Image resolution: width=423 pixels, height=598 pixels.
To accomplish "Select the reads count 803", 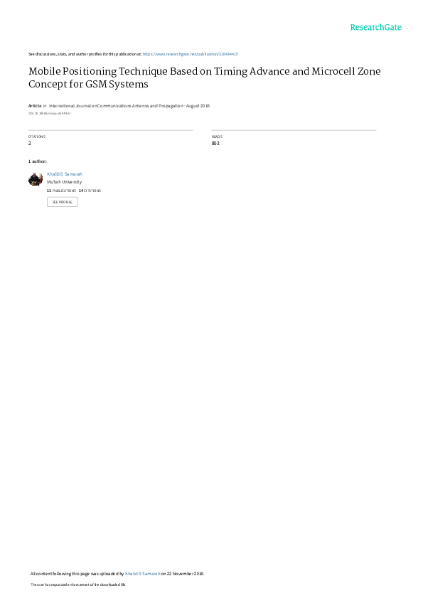I will pyautogui.click(x=215, y=144).
